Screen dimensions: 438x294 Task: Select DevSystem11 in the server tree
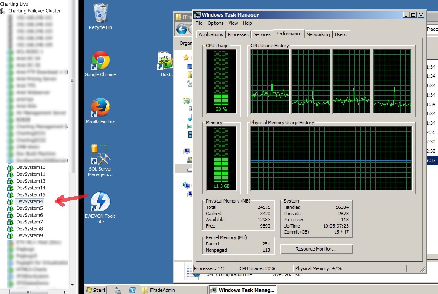point(31,174)
